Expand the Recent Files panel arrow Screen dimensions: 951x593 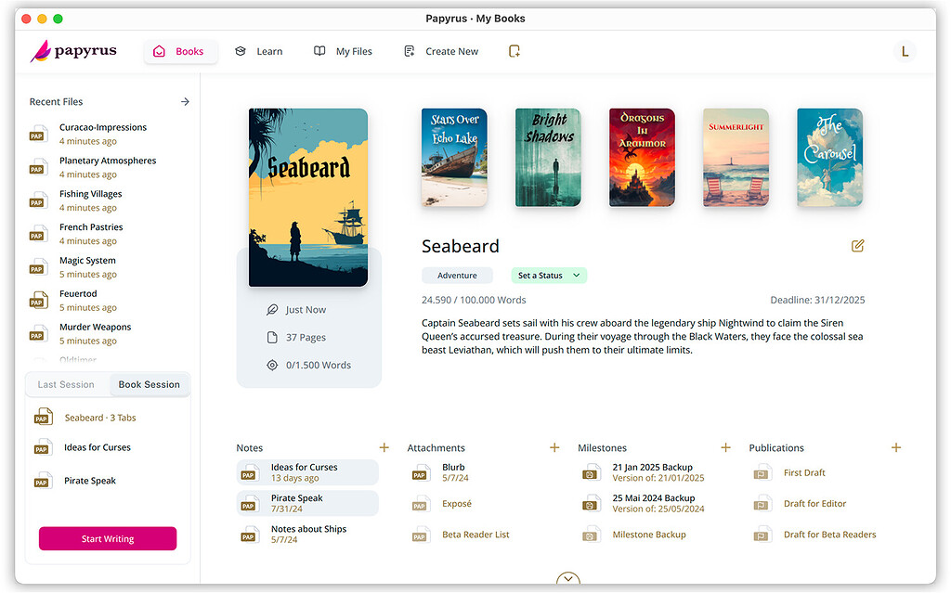pyautogui.click(x=185, y=102)
